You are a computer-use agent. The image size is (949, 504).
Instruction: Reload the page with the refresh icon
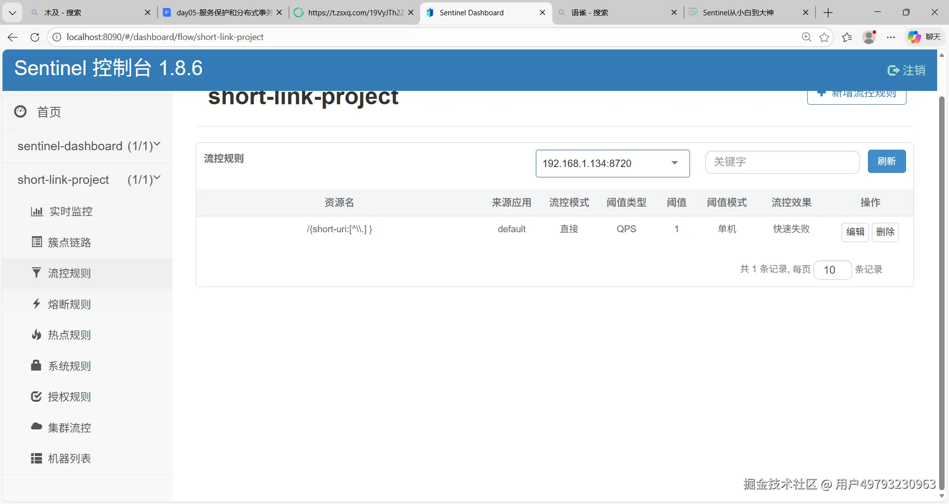click(35, 37)
